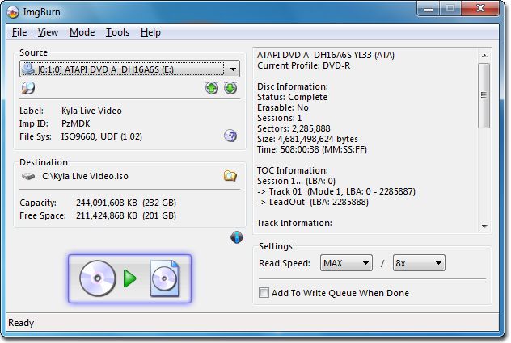This screenshot has height=343, width=511.
Task: Click the Session 1... (LBA: 0) line
Action: tap(296, 181)
